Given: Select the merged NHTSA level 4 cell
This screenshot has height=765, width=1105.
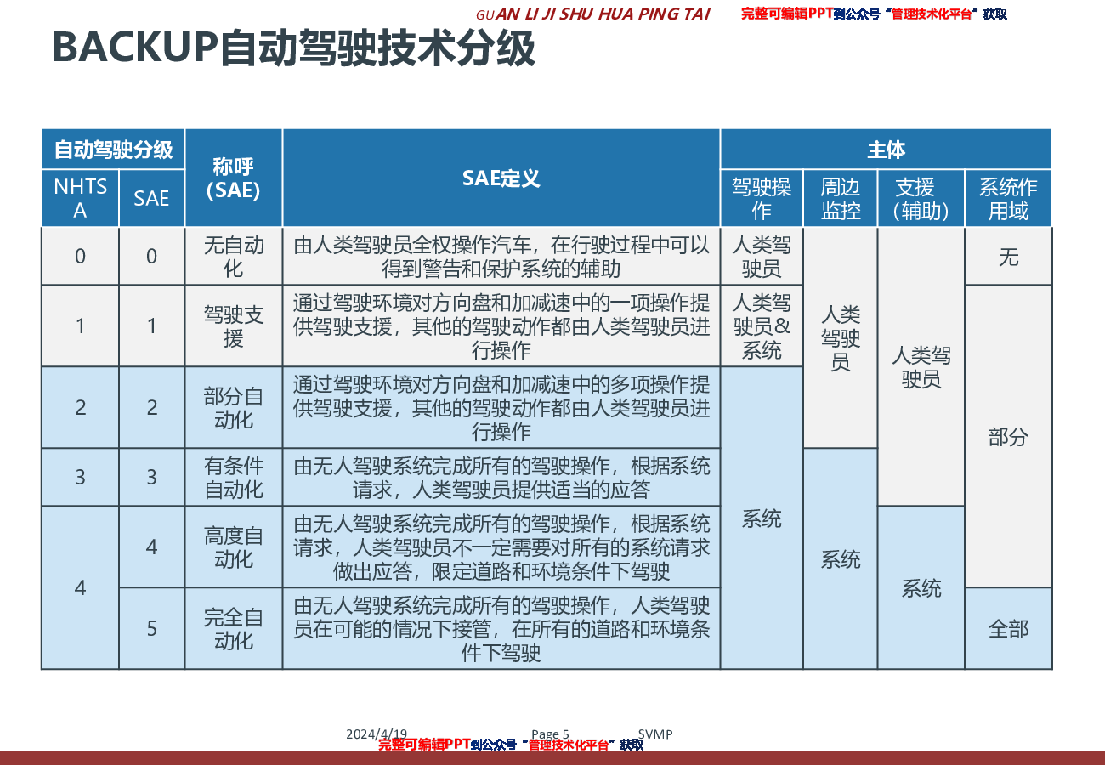Looking at the screenshot, I should [x=80, y=587].
